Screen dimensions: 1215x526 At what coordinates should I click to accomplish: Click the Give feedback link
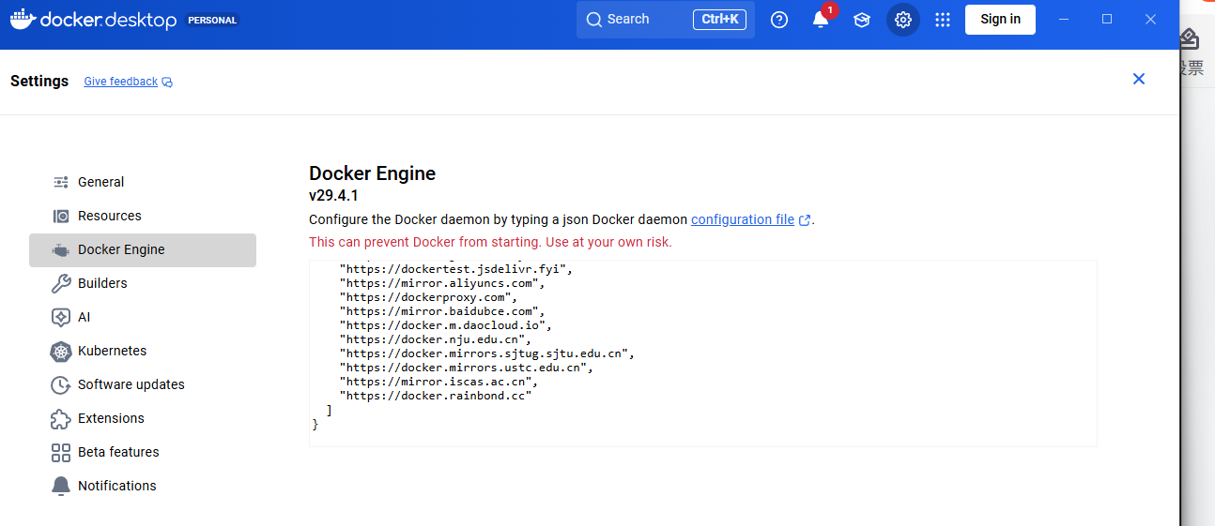coord(121,82)
